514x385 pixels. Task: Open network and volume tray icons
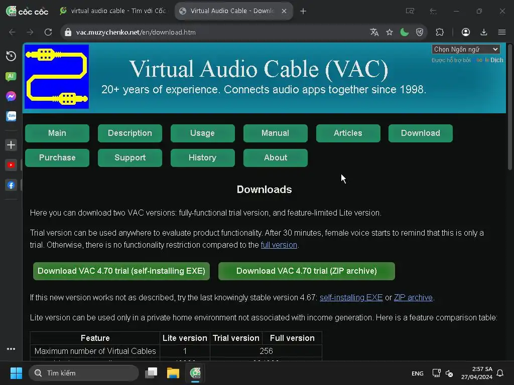point(443,373)
